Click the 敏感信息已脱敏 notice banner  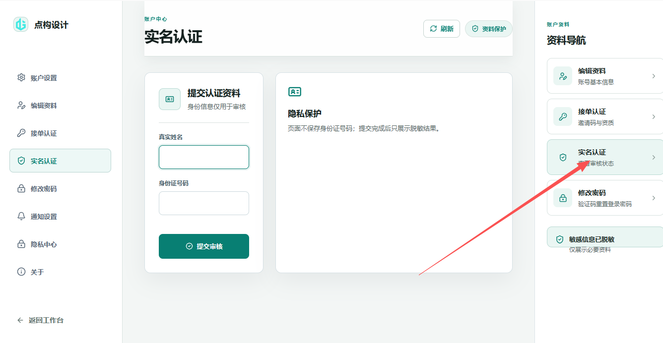(605, 237)
